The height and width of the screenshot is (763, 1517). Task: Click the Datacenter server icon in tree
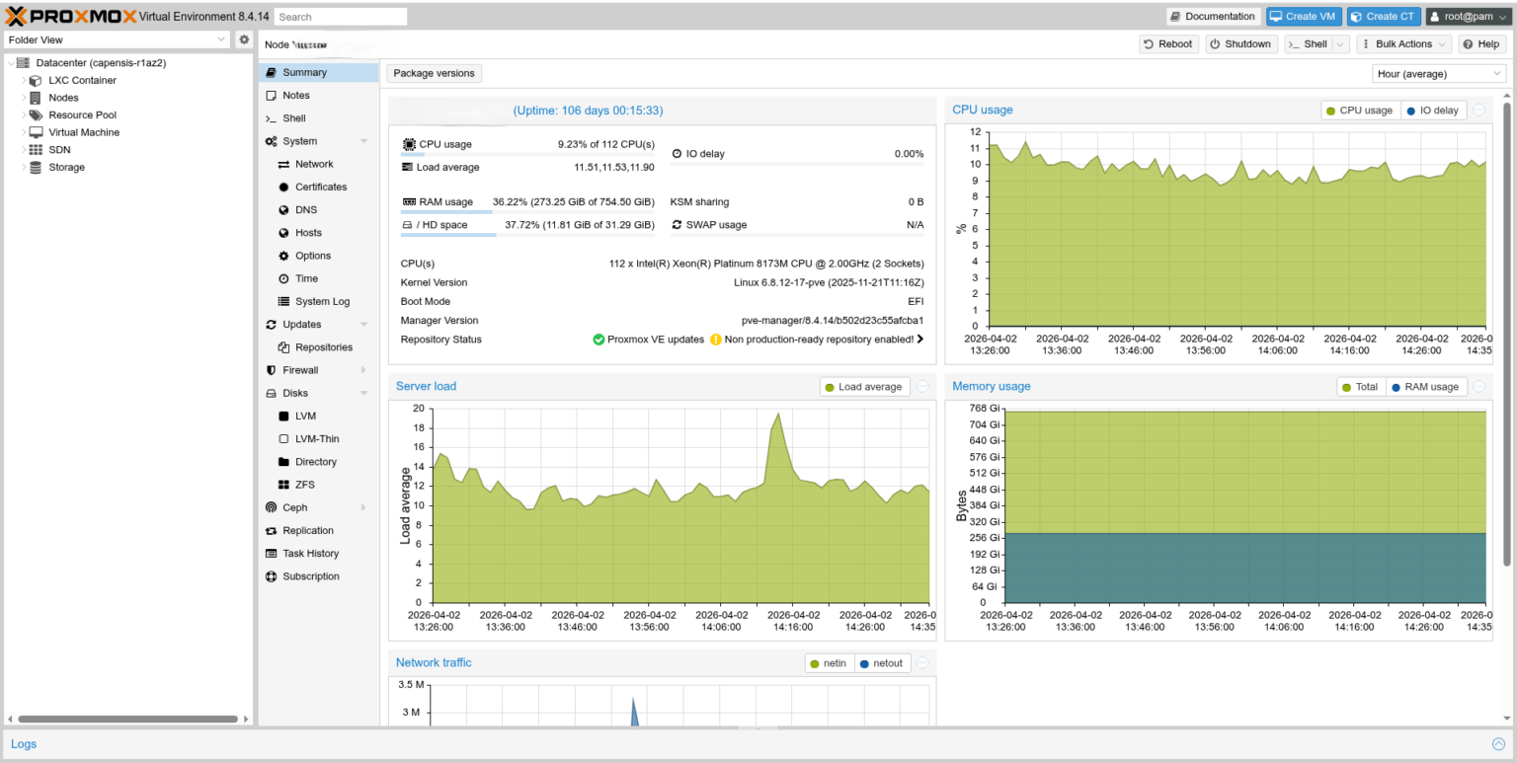(x=23, y=63)
